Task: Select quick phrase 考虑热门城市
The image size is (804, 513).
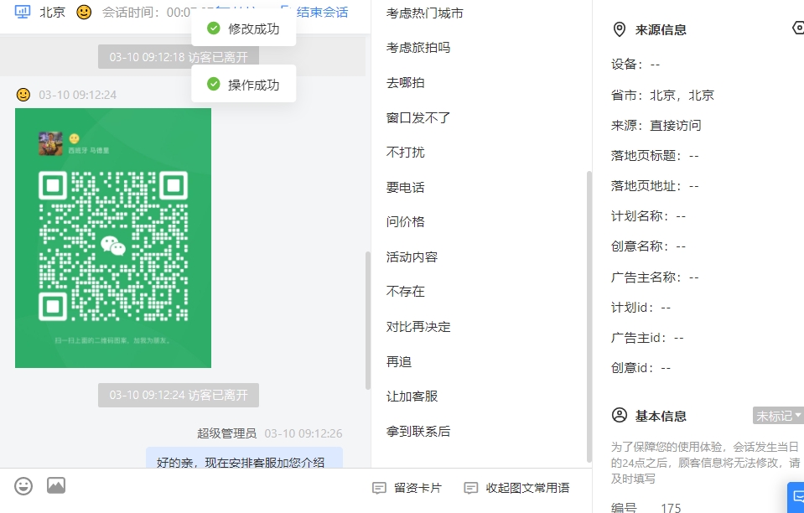Action: [424, 13]
